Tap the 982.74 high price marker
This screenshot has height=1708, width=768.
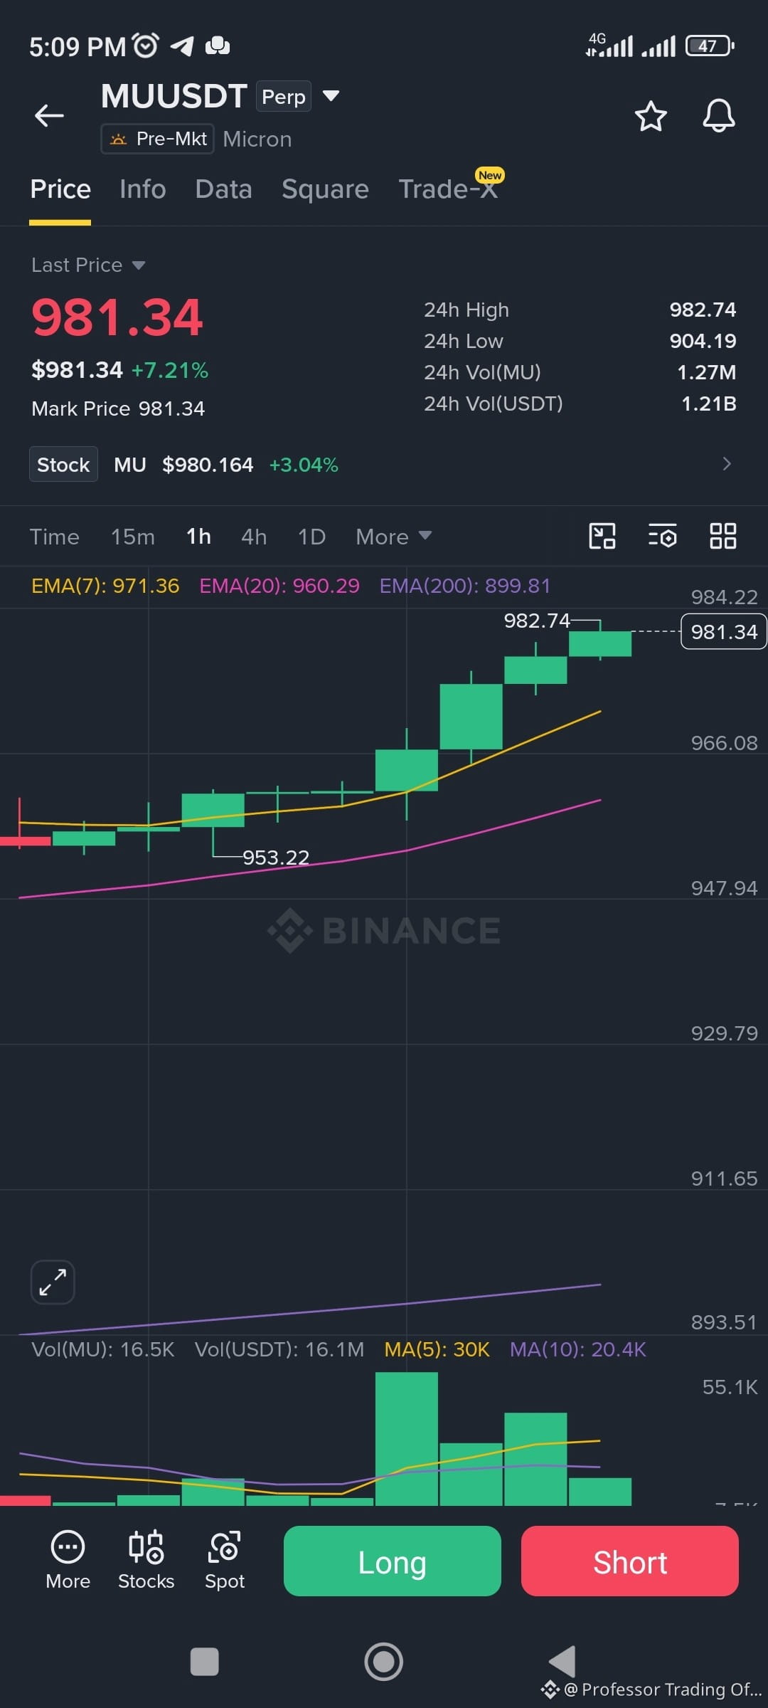point(537,621)
